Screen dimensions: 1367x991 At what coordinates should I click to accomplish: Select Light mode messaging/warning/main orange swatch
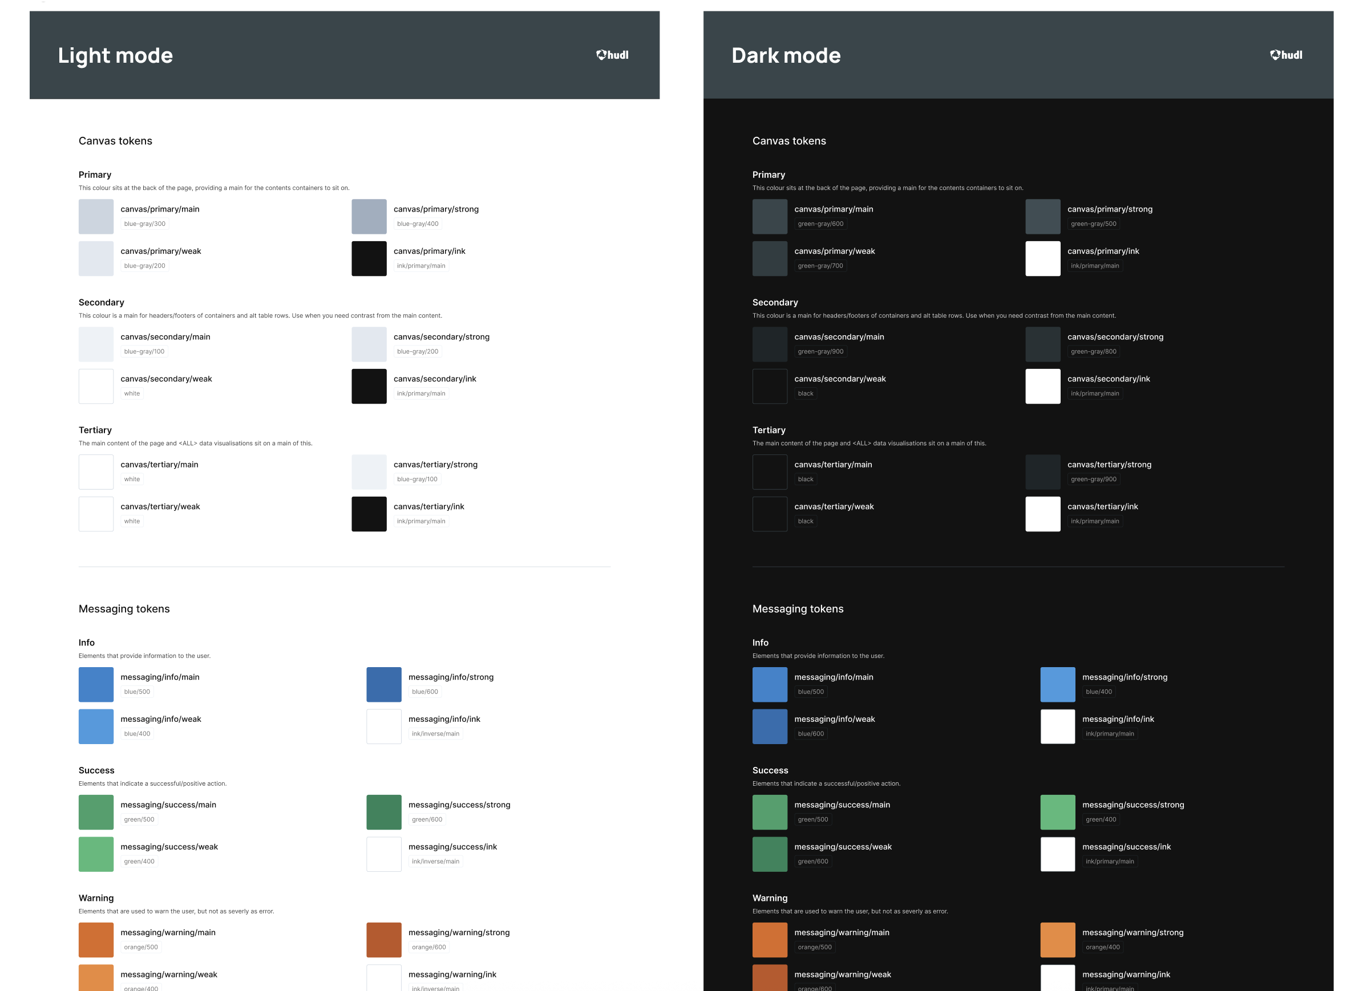click(x=96, y=940)
